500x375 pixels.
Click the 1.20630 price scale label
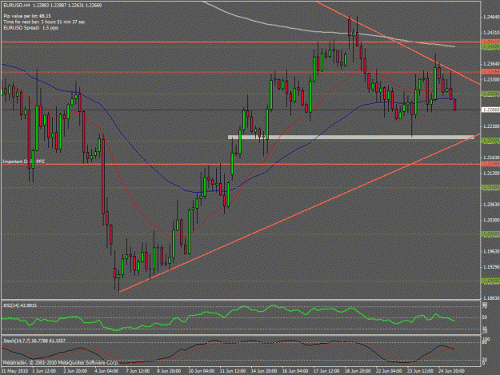[491, 205]
